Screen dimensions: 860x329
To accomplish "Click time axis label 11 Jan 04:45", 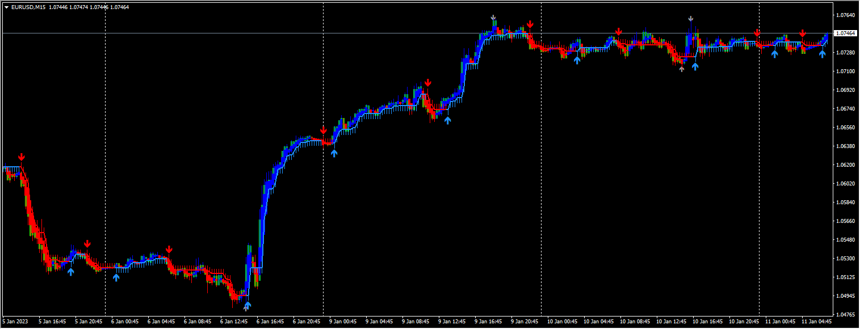I will coord(816,322).
